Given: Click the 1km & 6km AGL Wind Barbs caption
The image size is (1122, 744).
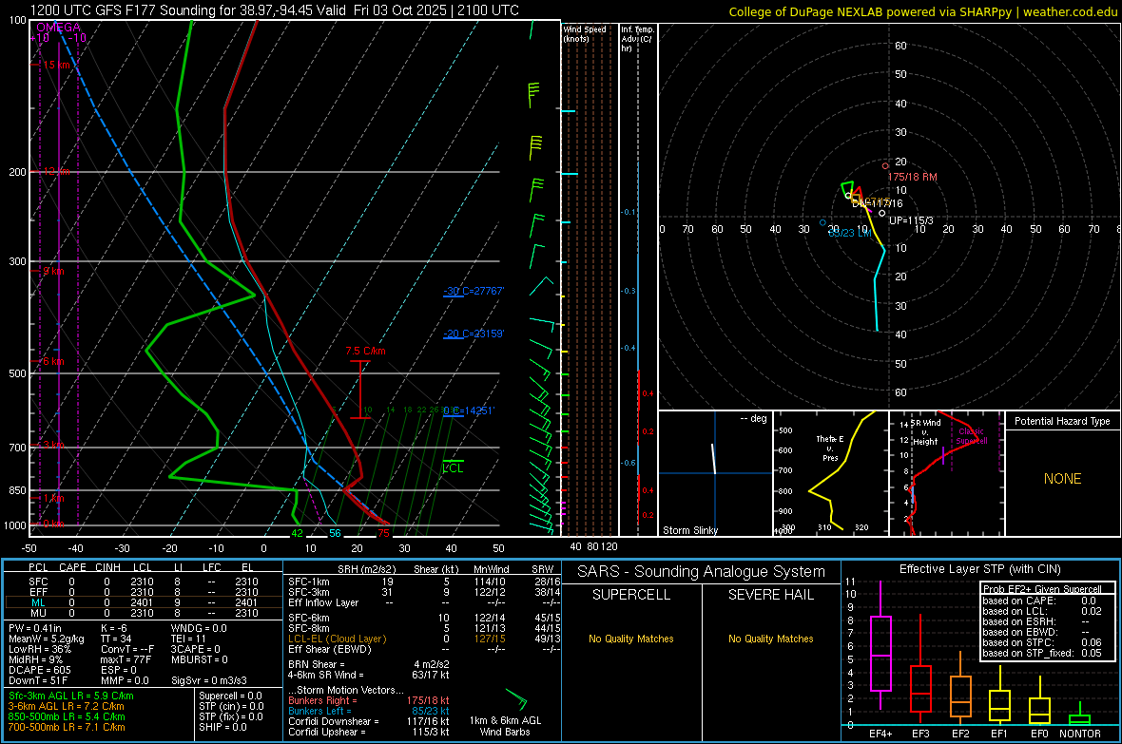Looking at the screenshot, I should pos(505,726).
